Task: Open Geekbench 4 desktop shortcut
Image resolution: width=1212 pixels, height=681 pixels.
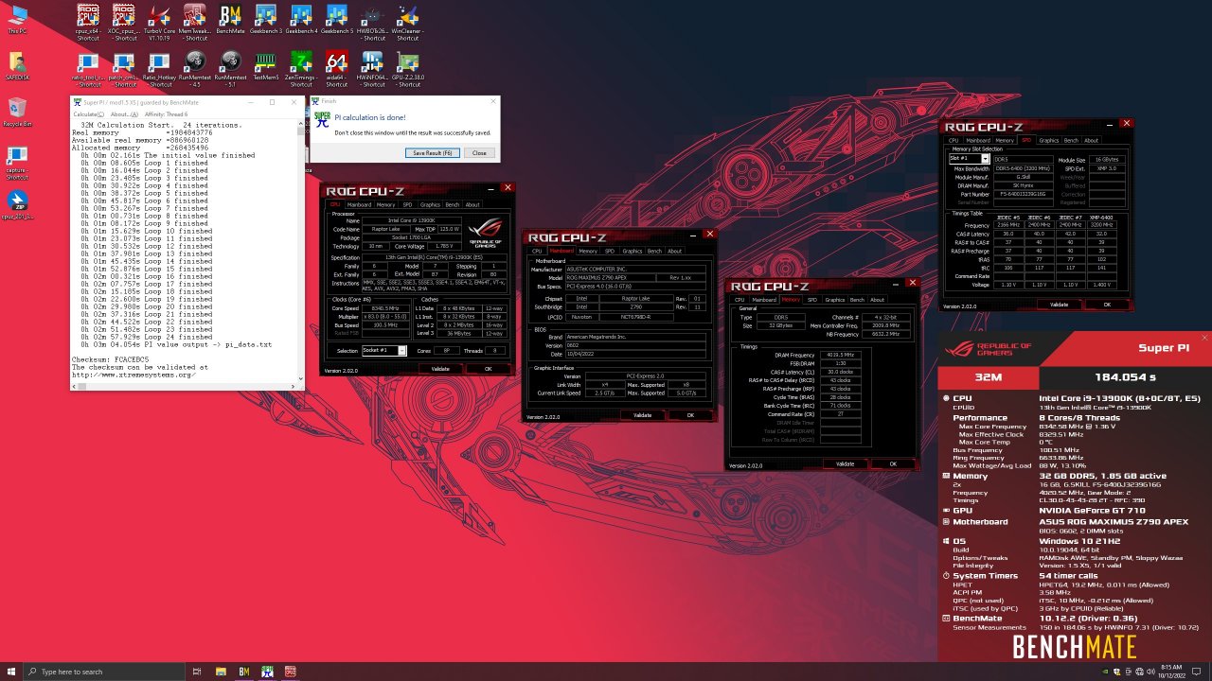Action: point(301,19)
